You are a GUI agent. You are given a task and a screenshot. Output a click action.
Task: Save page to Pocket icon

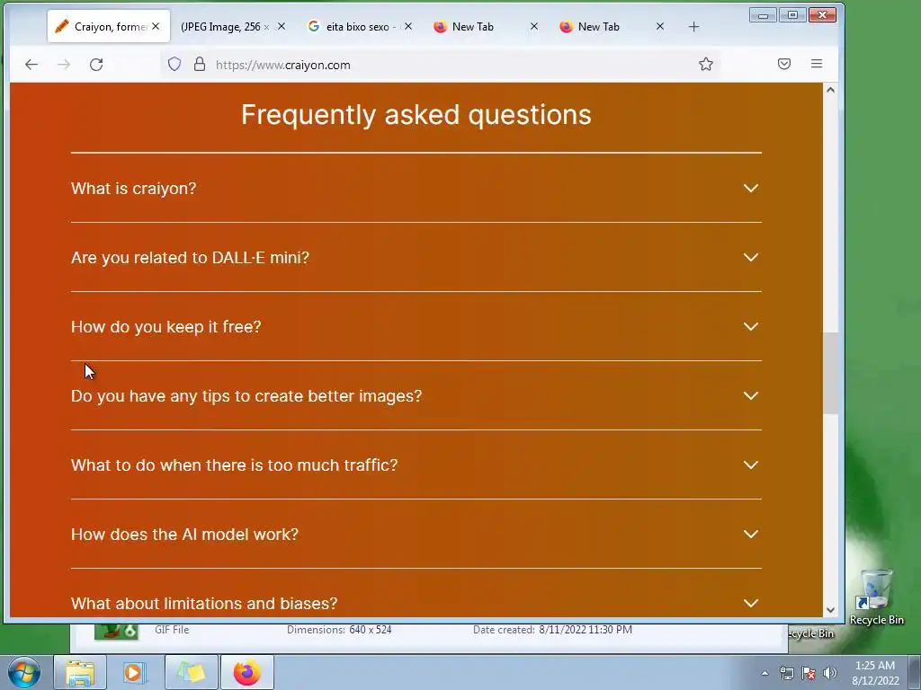click(784, 64)
